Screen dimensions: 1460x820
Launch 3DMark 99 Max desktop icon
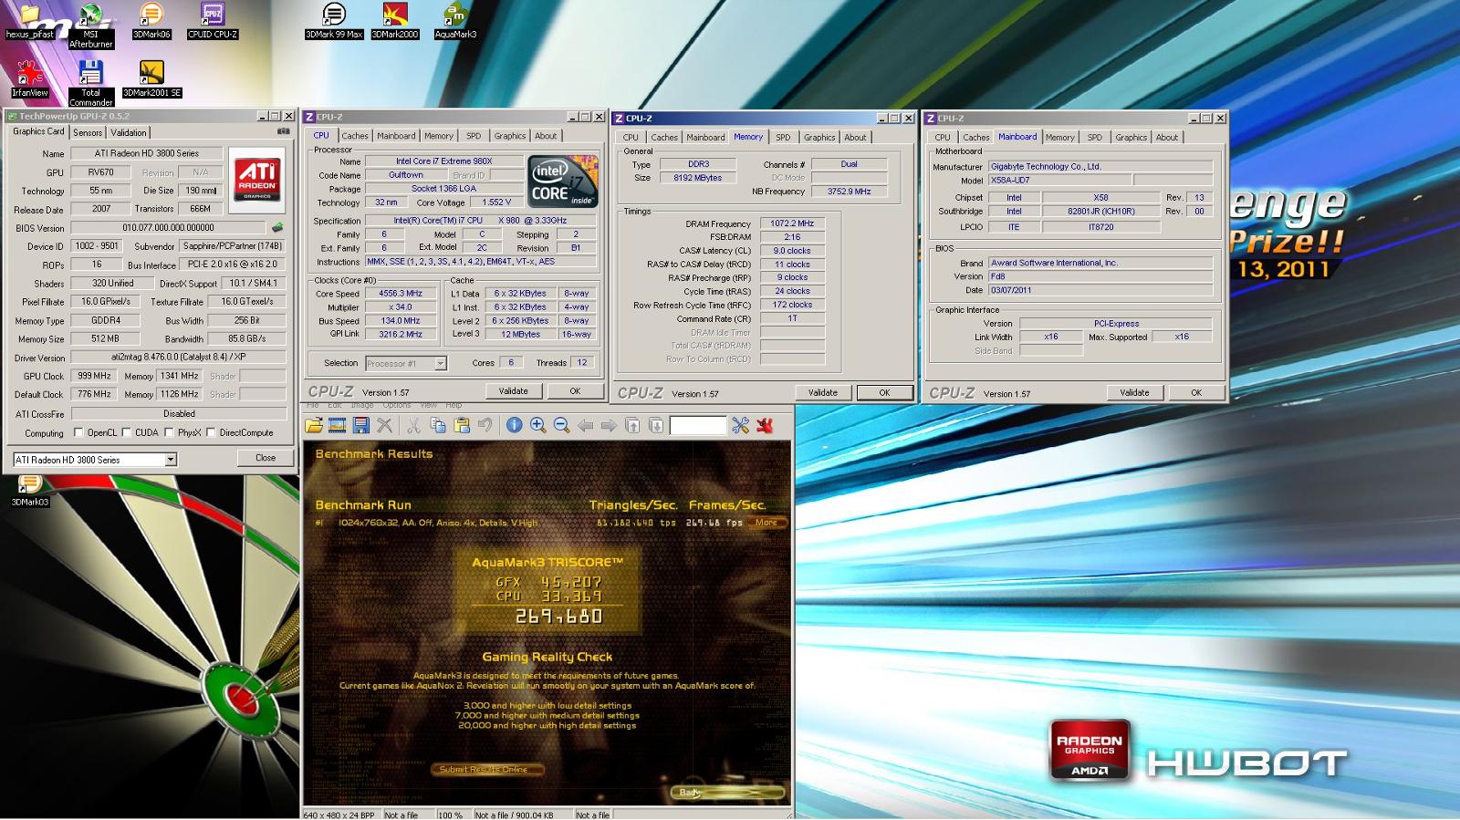(334, 22)
